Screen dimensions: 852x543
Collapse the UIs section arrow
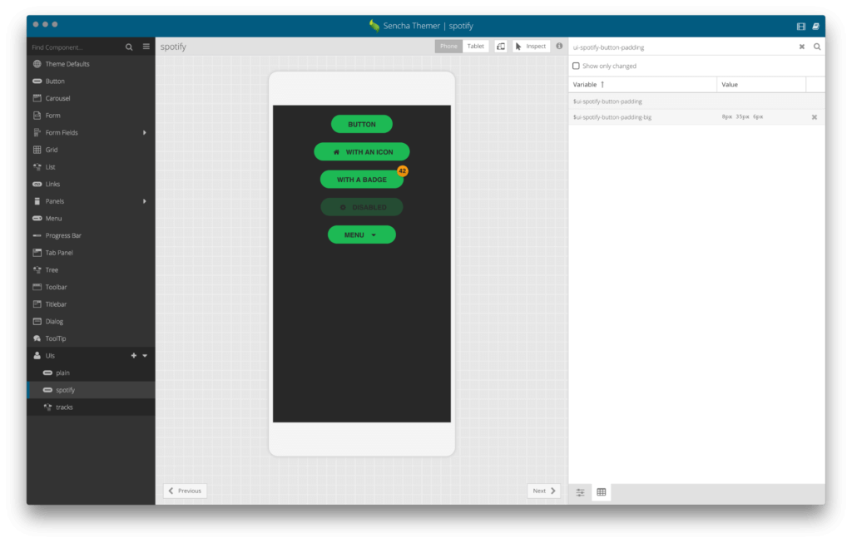(x=145, y=356)
